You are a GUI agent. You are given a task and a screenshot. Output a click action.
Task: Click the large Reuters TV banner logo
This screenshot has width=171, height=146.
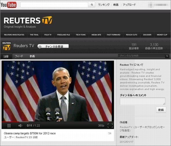[28, 20]
